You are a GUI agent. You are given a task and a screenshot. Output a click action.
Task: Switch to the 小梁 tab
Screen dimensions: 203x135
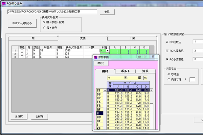(x=132, y=38)
